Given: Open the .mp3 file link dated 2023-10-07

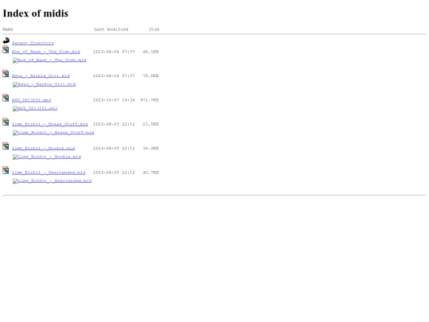Looking at the screenshot, I should pyautogui.click(x=32, y=100).
